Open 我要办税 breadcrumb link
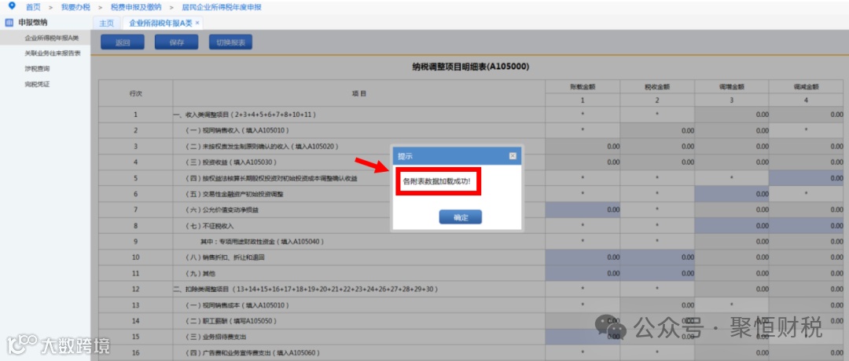Image resolution: width=849 pixels, height=361 pixels. pyautogui.click(x=75, y=7)
